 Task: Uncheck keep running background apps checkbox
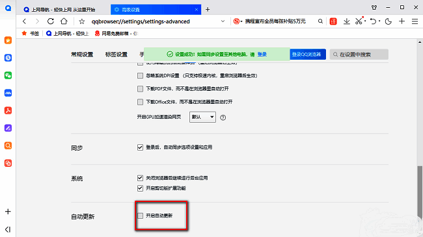click(x=140, y=178)
